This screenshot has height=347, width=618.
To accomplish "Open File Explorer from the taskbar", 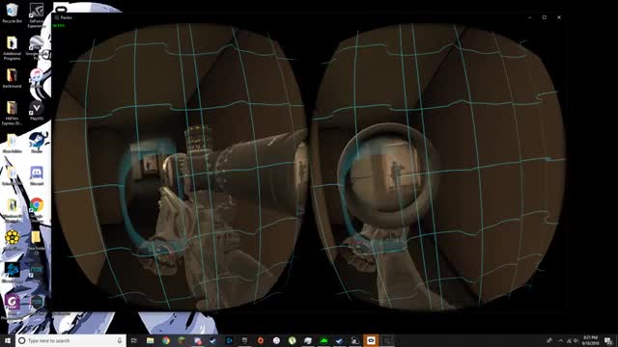I will [x=151, y=340].
